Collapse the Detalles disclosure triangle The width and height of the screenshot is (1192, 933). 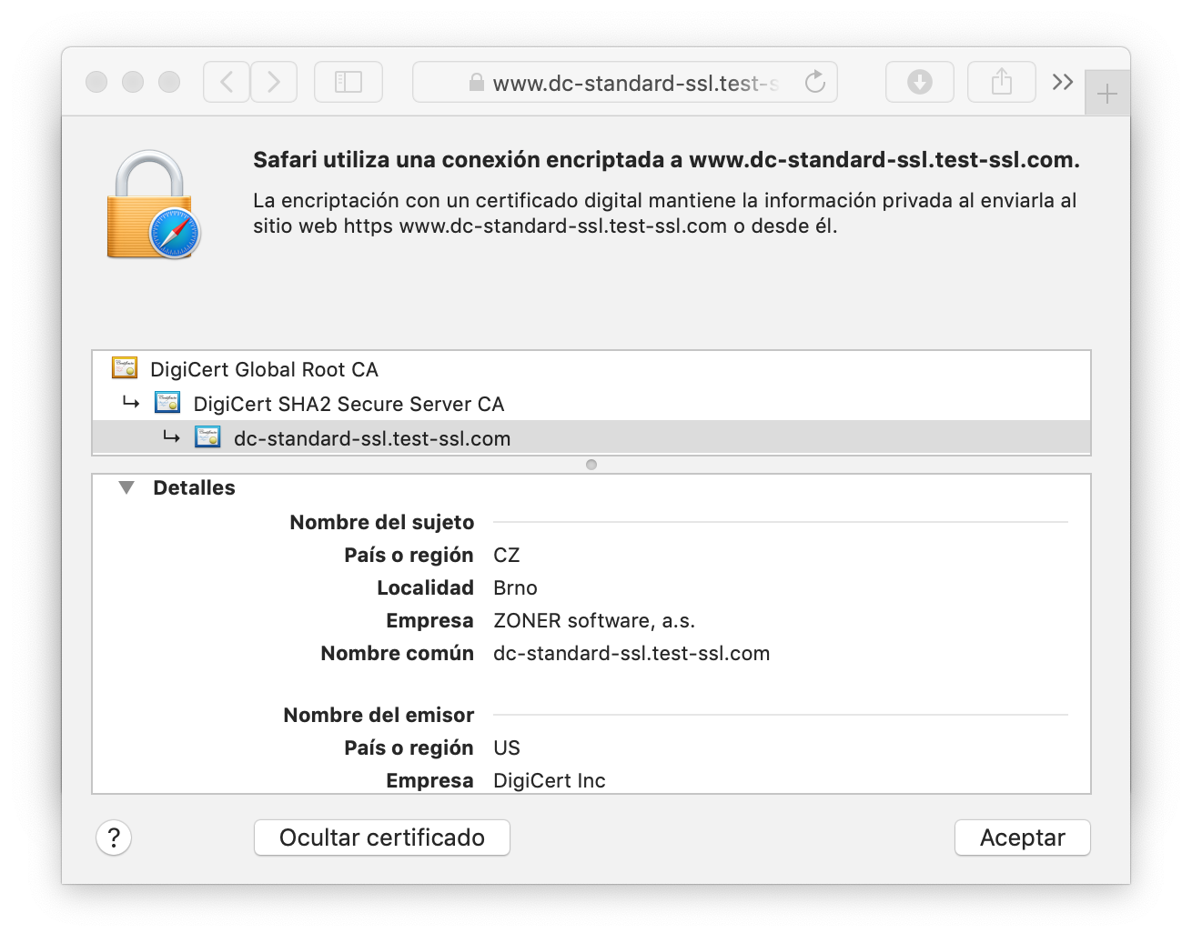126,487
